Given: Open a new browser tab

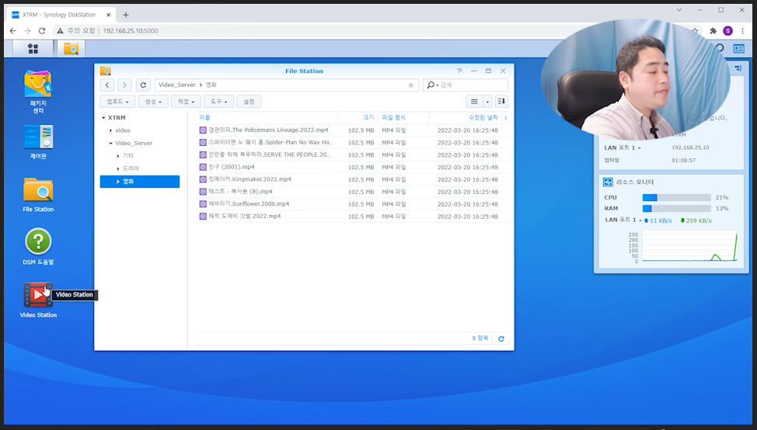Looking at the screenshot, I should [126, 15].
